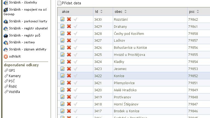Sort the table by id column arrows
Viewport: 210px width, 118px height.
pyautogui.click(x=101, y=11)
